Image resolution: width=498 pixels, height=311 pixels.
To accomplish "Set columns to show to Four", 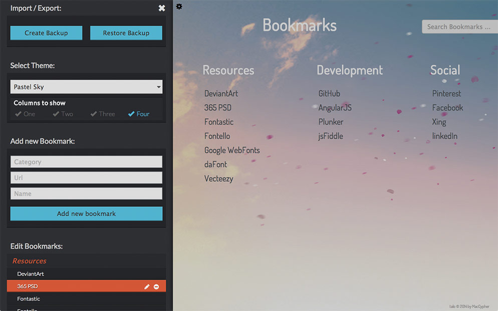I will (x=139, y=114).
